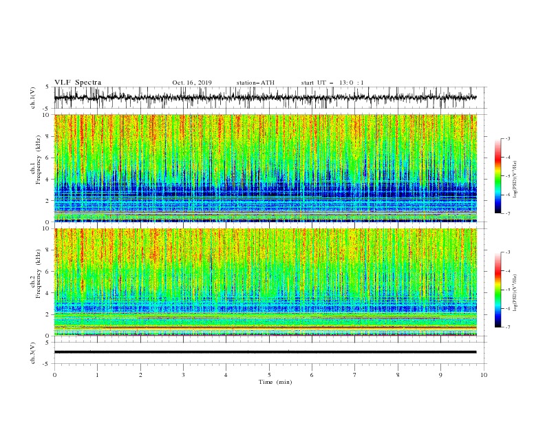Click time axis tick label "5"

pos(269,375)
